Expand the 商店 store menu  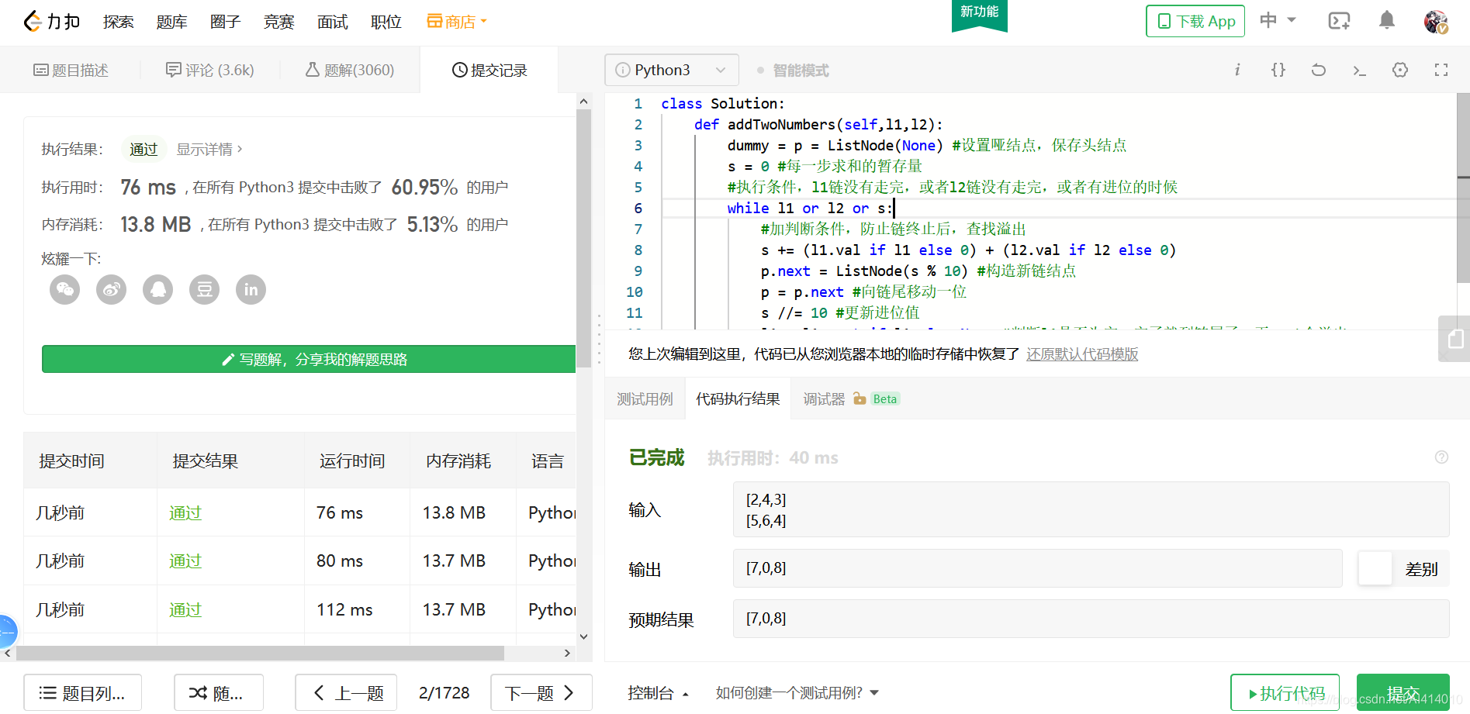(457, 22)
